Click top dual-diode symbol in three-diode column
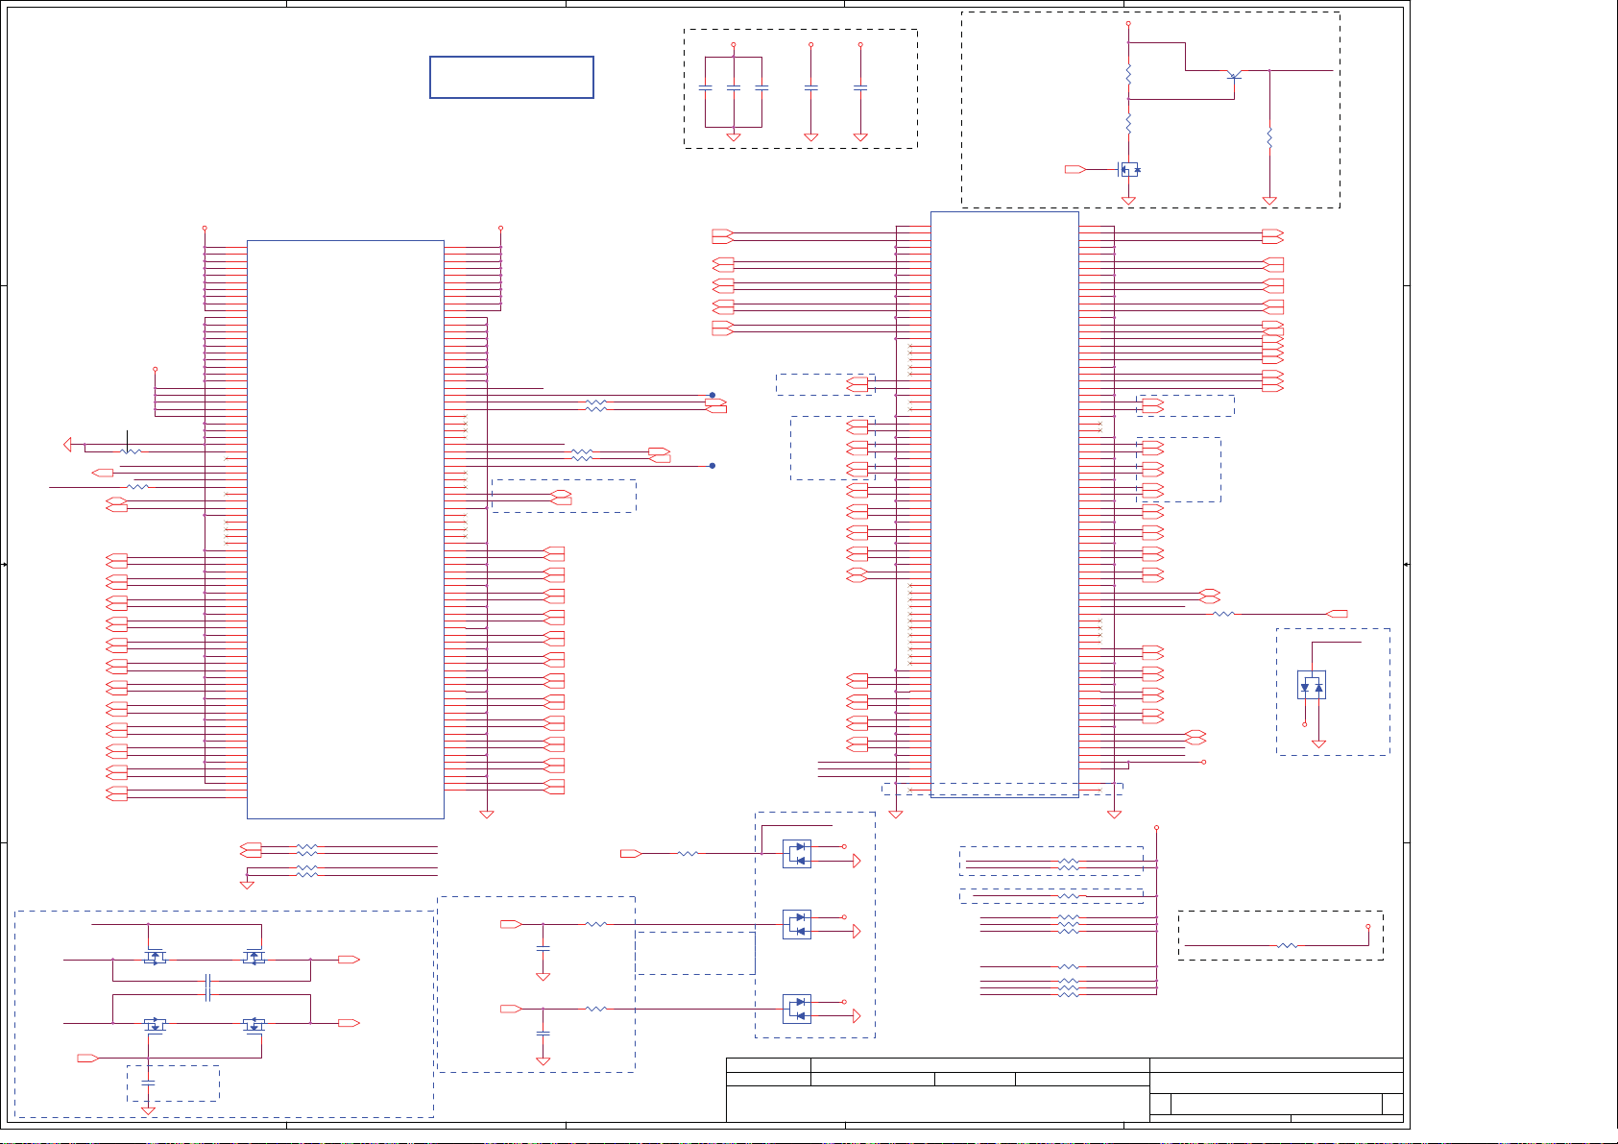1618x1144 pixels. point(797,854)
